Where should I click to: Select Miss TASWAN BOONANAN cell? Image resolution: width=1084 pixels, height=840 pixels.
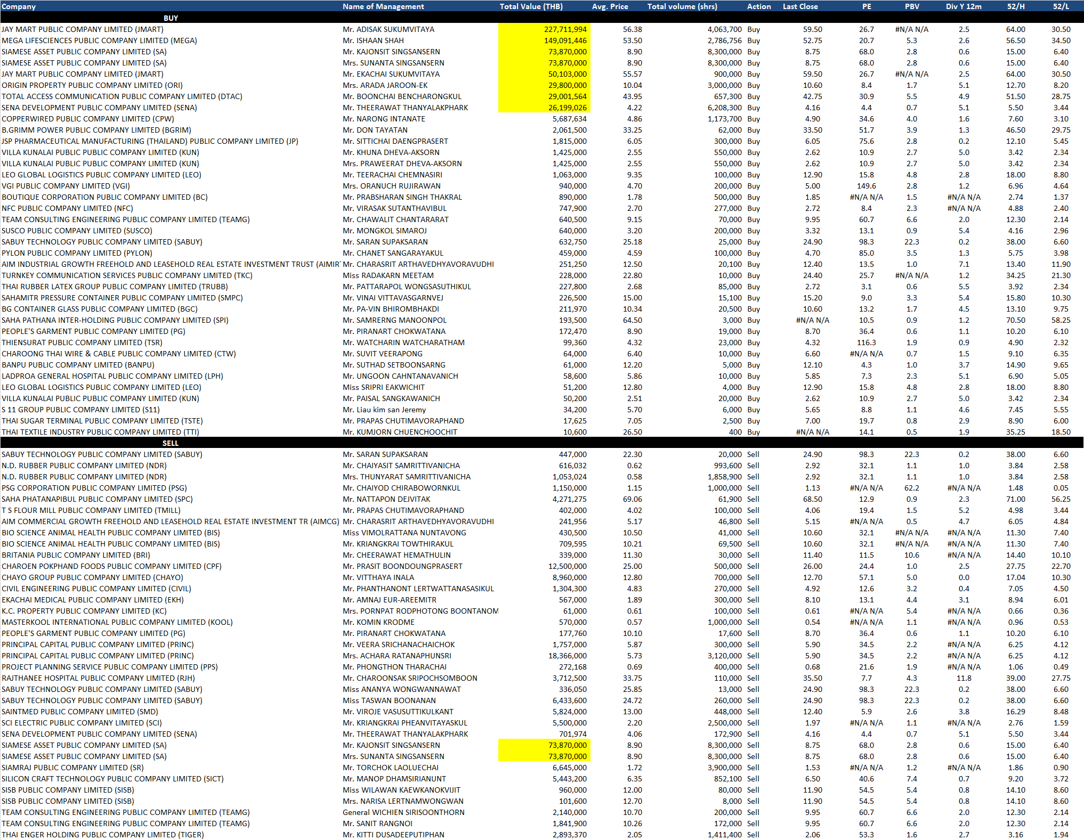389,700
